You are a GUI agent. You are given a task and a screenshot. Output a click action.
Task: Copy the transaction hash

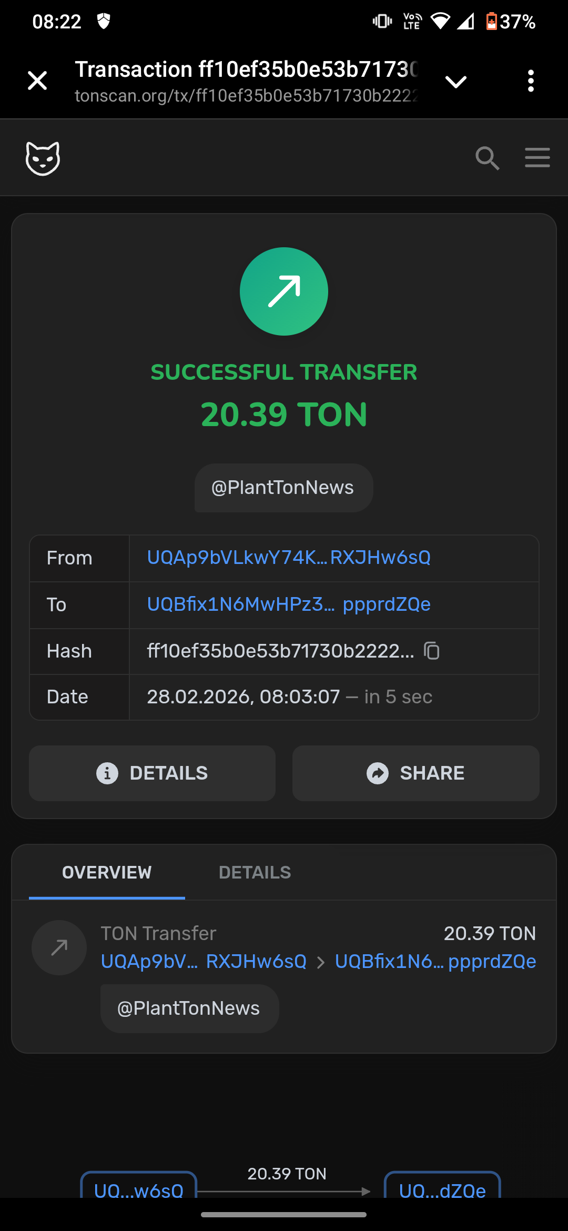[432, 651]
